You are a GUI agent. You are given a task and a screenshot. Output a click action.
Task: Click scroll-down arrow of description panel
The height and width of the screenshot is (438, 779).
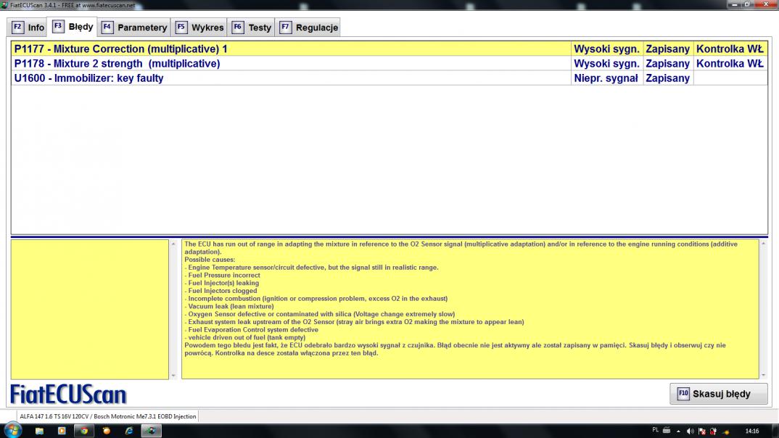coord(763,376)
